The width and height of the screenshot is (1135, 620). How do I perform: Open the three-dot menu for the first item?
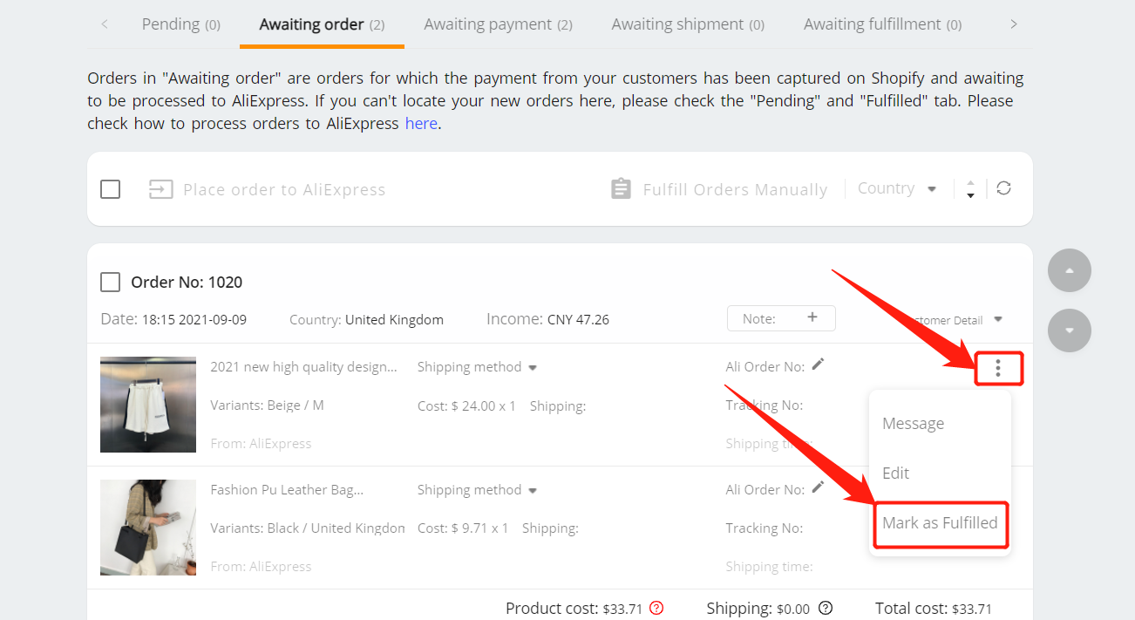pyautogui.click(x=998, y=369)
